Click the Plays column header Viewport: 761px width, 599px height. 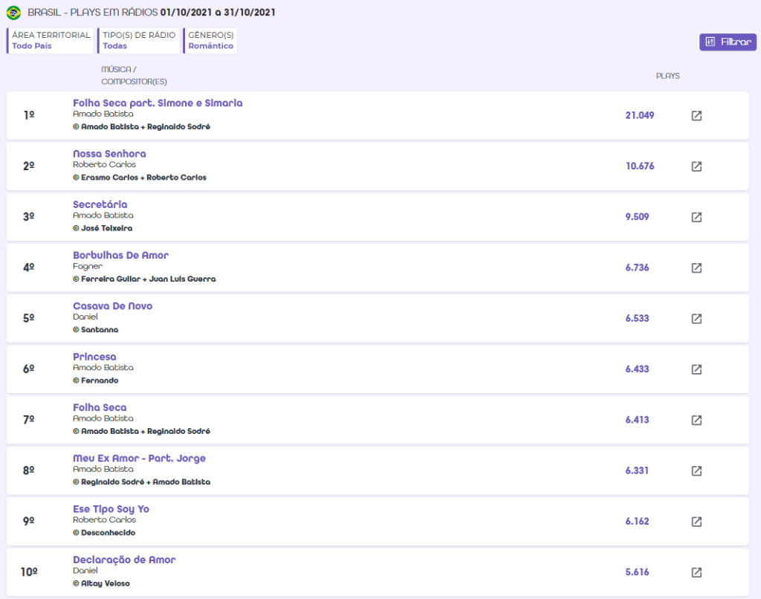click(x=667, y=76)
